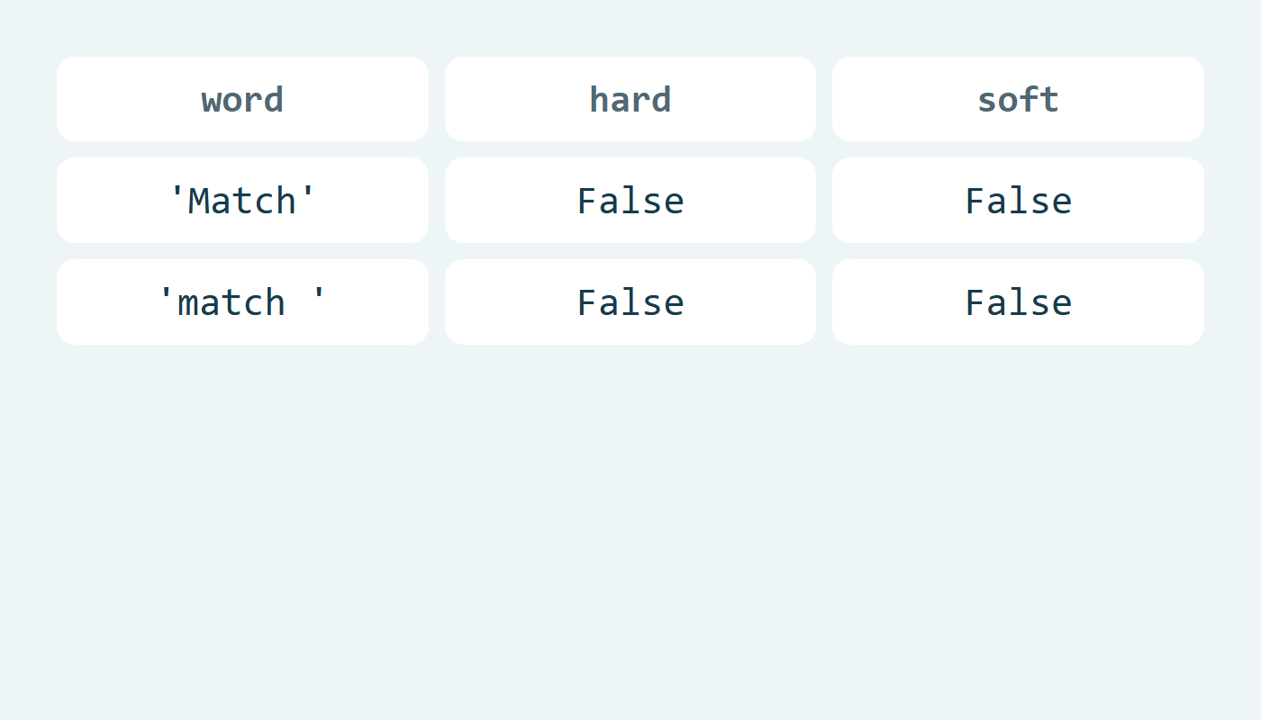
Task: Pick the lowercase 'match ' string entry
Action: [242, 301]
